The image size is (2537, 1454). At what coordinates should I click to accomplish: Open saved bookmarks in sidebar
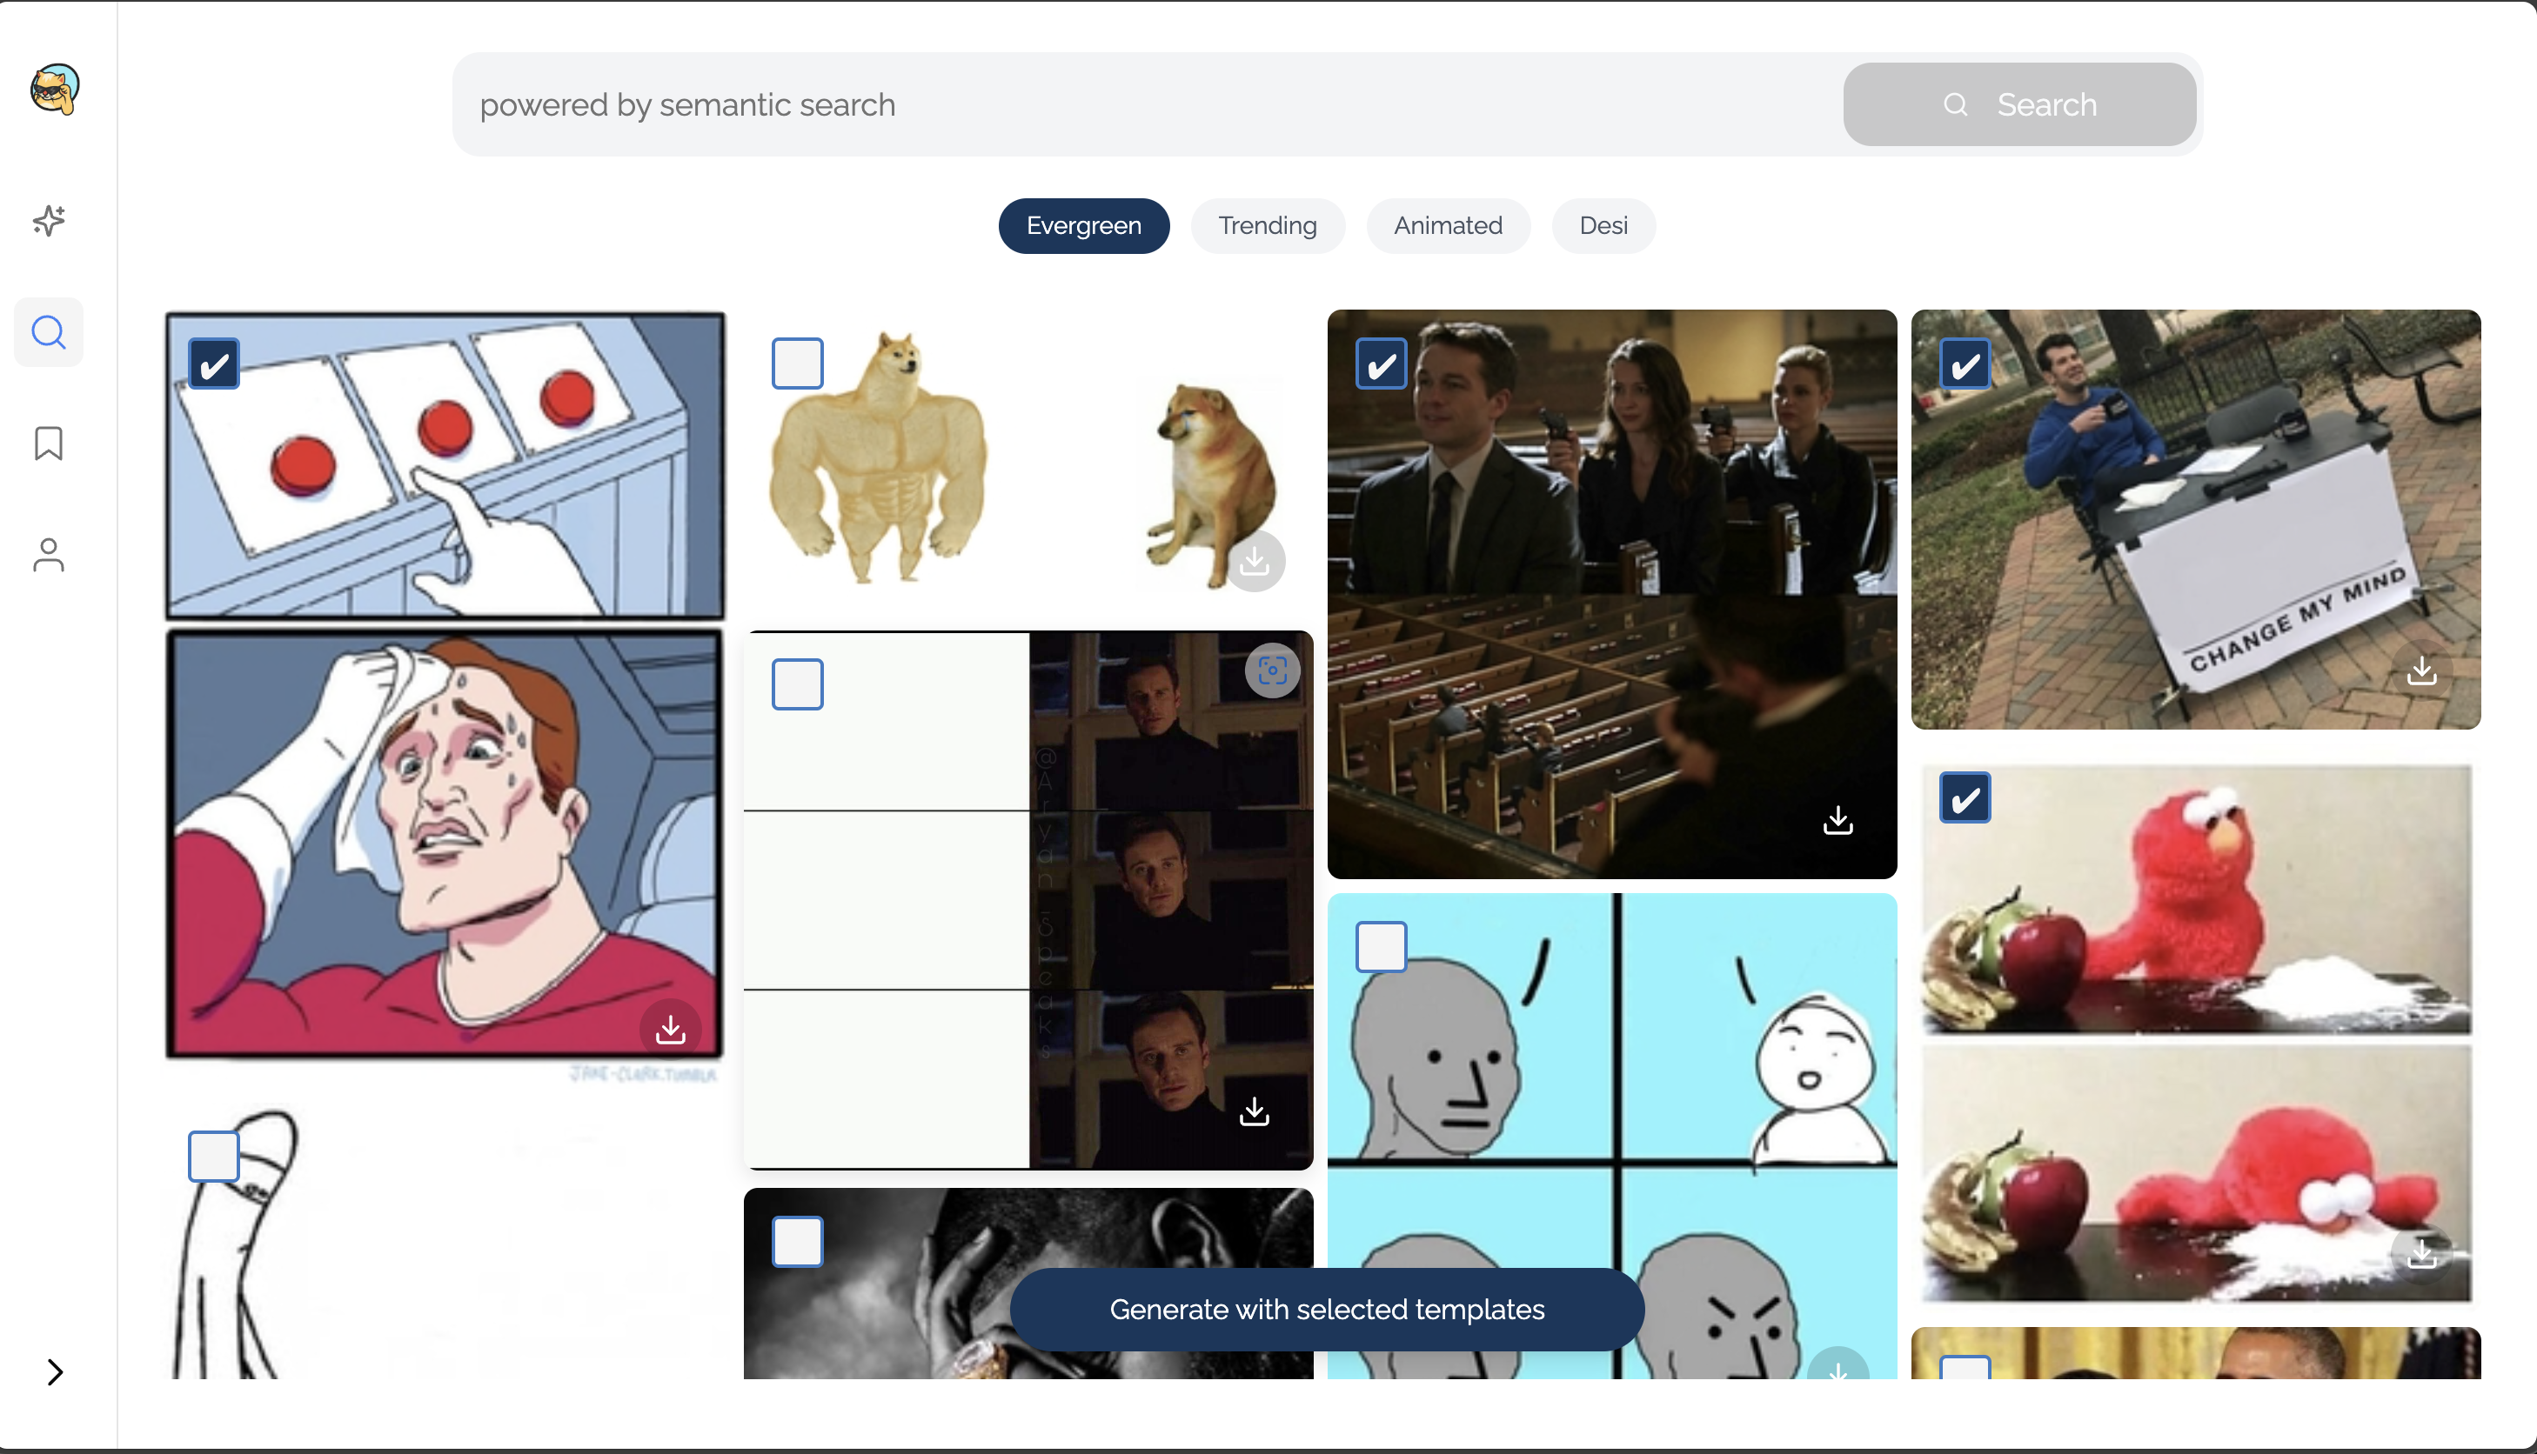coord(49,444)
